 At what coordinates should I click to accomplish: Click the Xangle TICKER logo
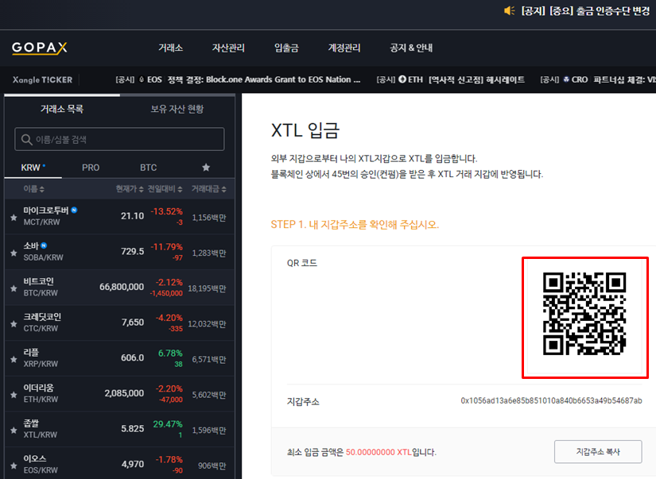(x=42, y=79)
